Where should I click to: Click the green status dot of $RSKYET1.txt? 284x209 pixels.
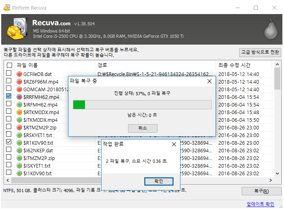[19, 135]
